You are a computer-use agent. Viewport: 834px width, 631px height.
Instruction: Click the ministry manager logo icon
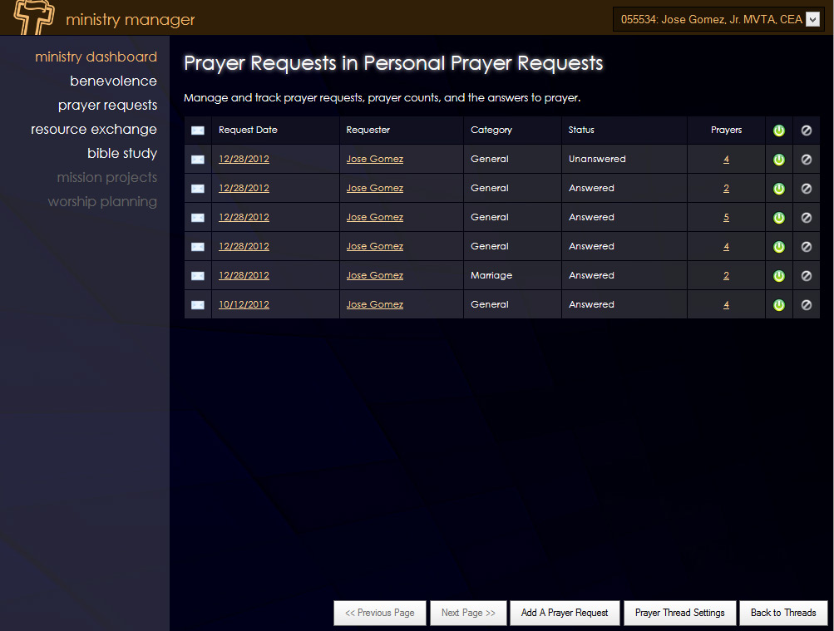[x=33, y=17]
